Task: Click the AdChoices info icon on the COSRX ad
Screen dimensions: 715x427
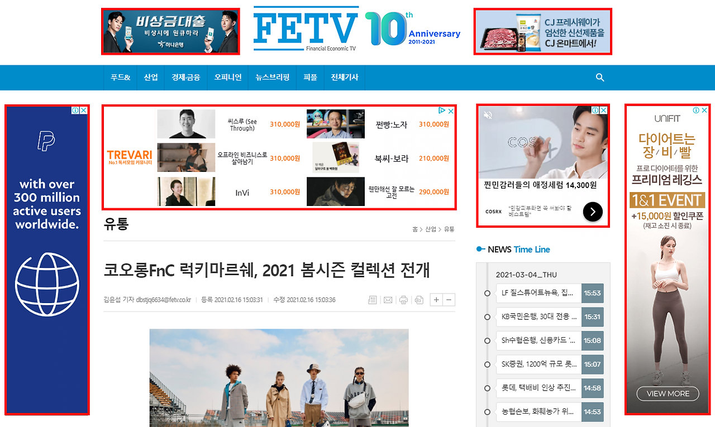Action: click(595, 111)
